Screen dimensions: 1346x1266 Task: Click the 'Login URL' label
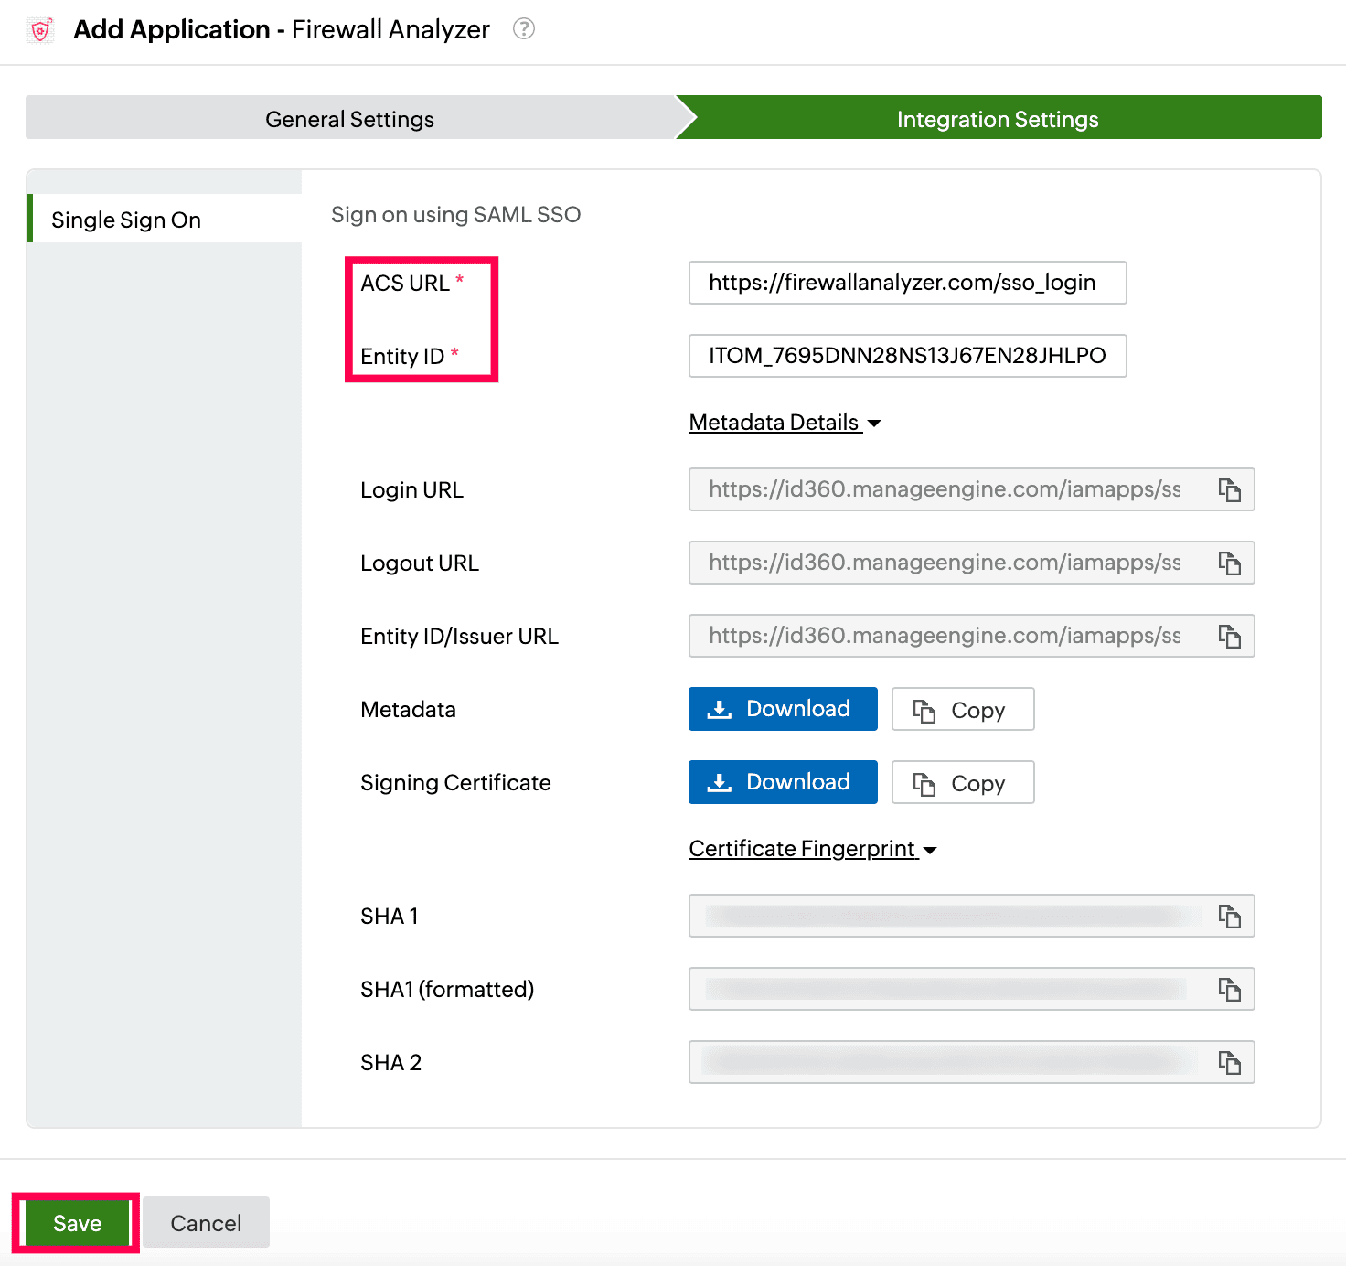coord(411,490)
